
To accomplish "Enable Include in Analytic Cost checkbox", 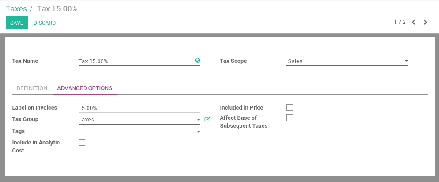I will 82,143.
